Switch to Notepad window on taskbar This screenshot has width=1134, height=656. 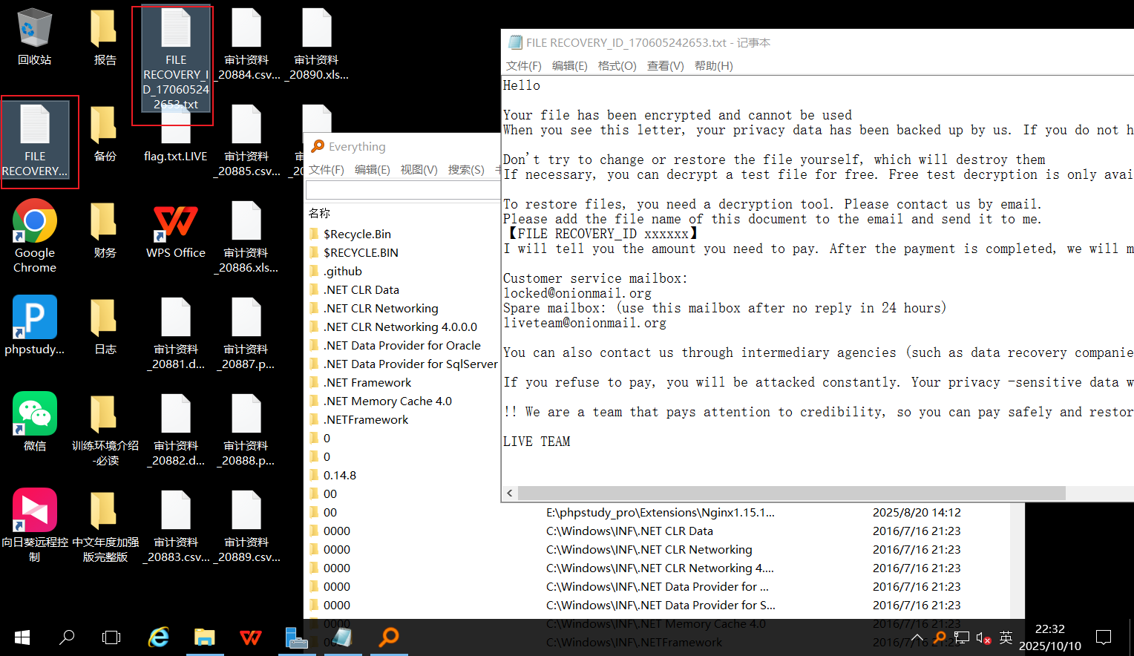pos(343,637)
